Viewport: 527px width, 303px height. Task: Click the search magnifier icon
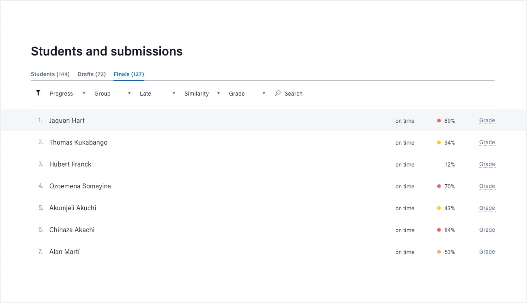[x=278, y=93]
